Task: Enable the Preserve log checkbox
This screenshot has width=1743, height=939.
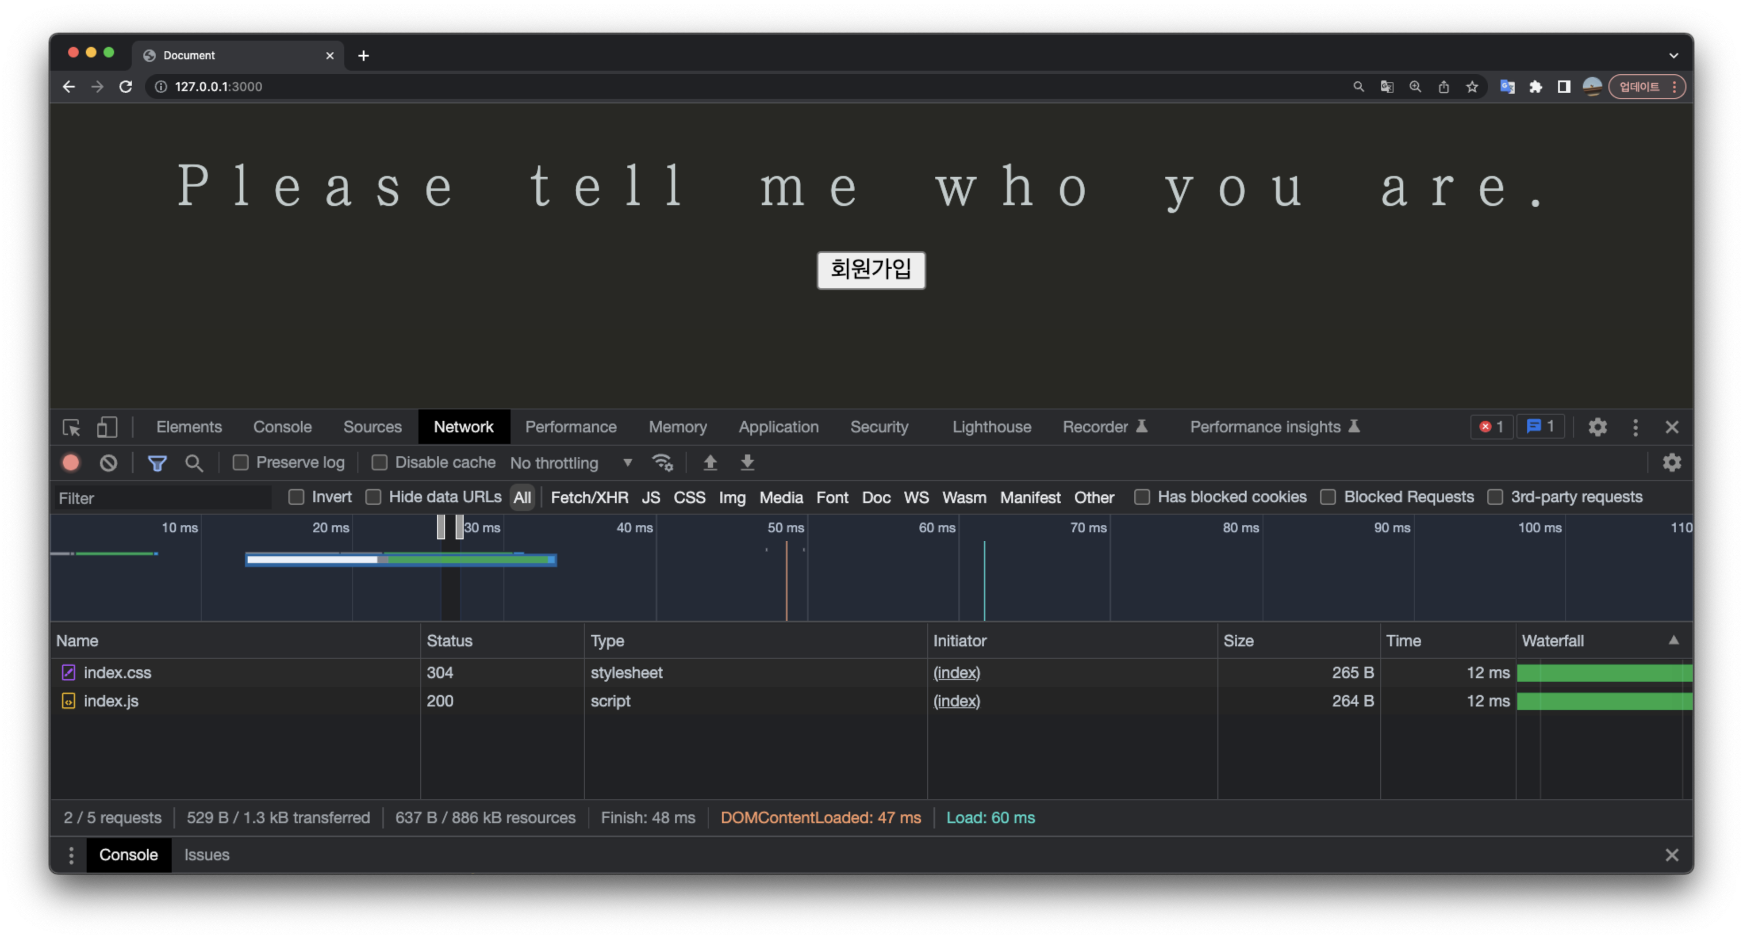Action: coord(241,462)
